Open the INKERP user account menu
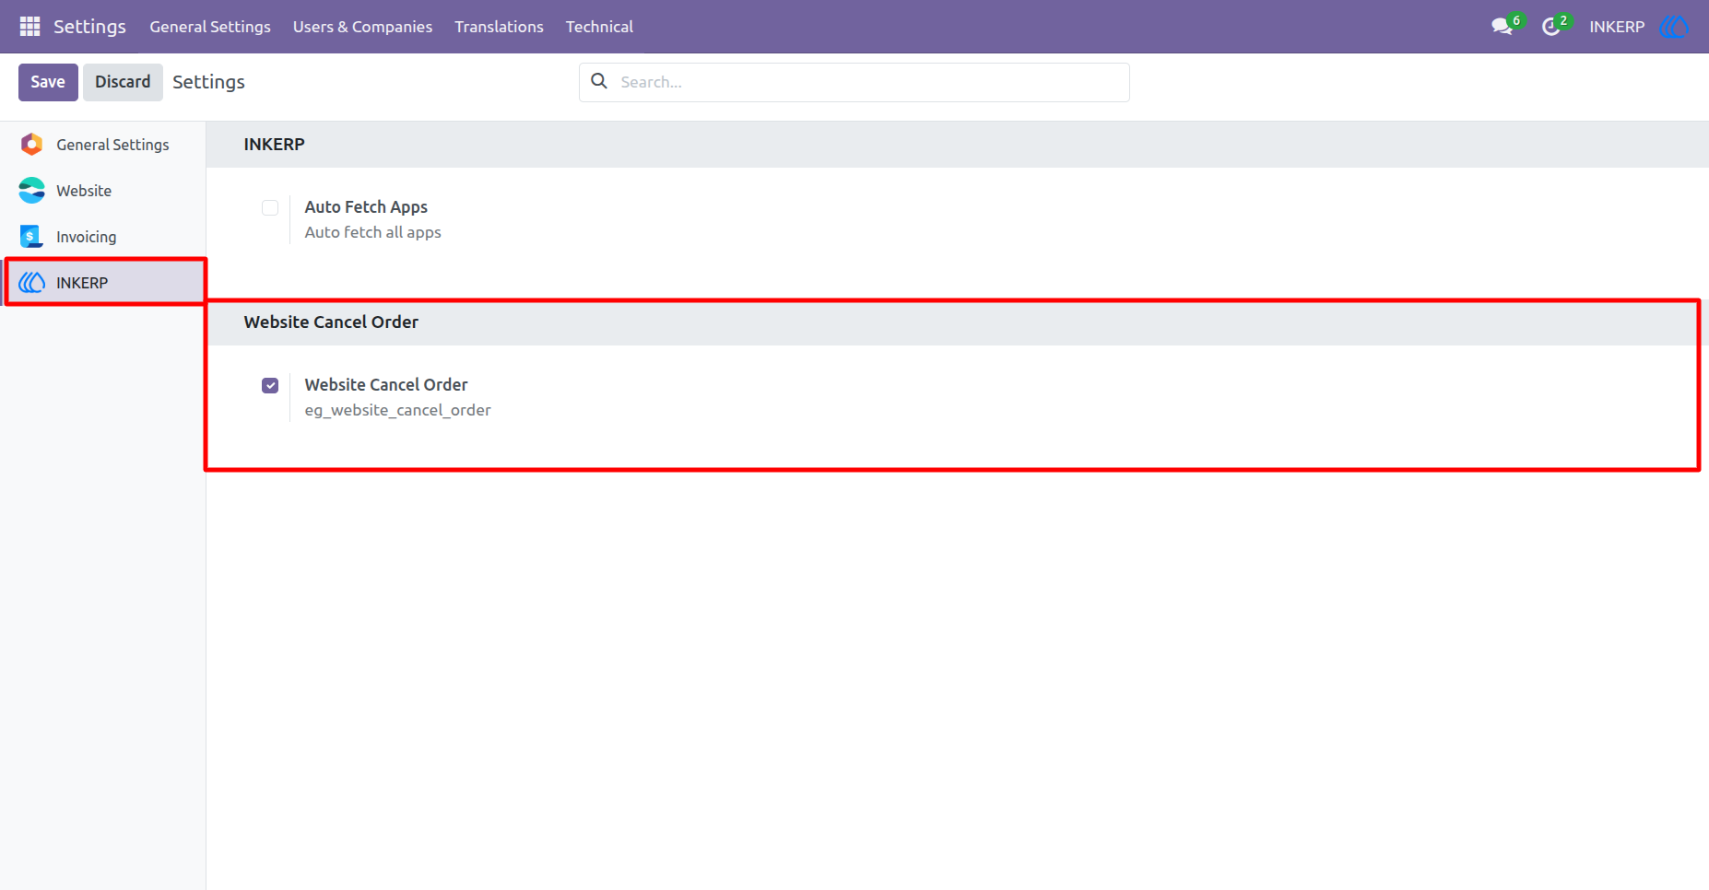Screen dimensions: 1709x890 coord(1639,27)
